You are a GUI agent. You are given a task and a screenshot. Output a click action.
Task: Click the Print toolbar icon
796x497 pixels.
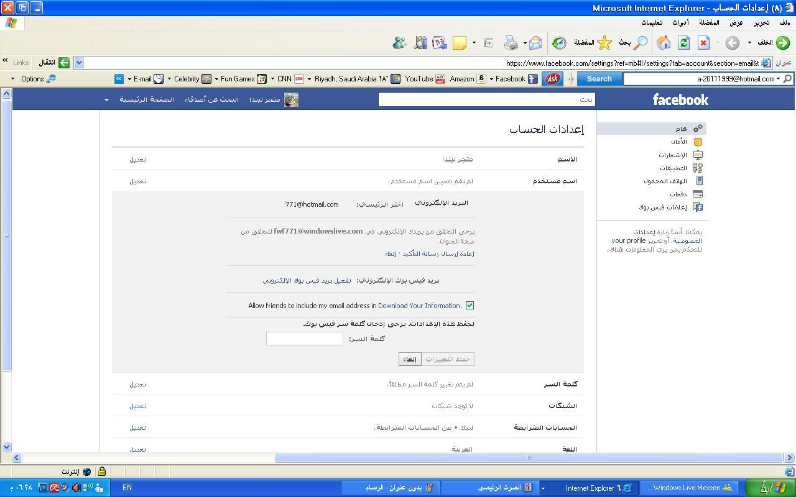point(511,43)
